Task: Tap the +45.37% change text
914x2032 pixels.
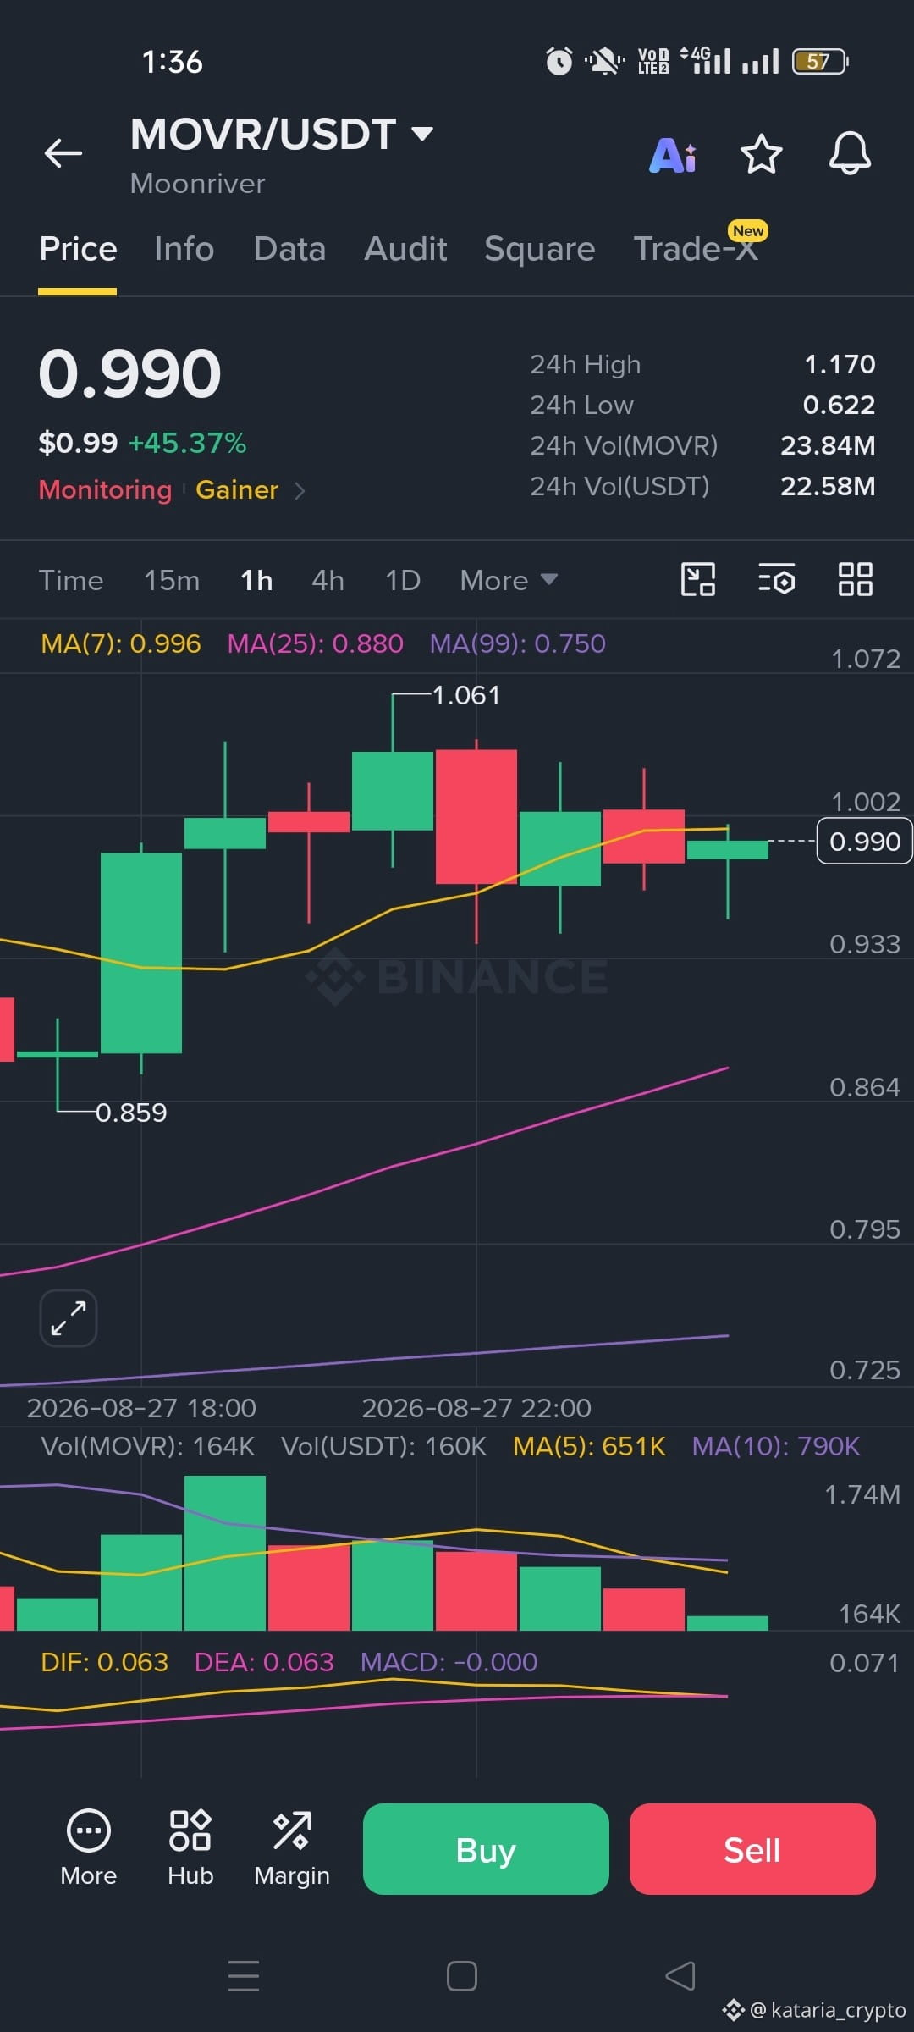Action: [187, 443]
